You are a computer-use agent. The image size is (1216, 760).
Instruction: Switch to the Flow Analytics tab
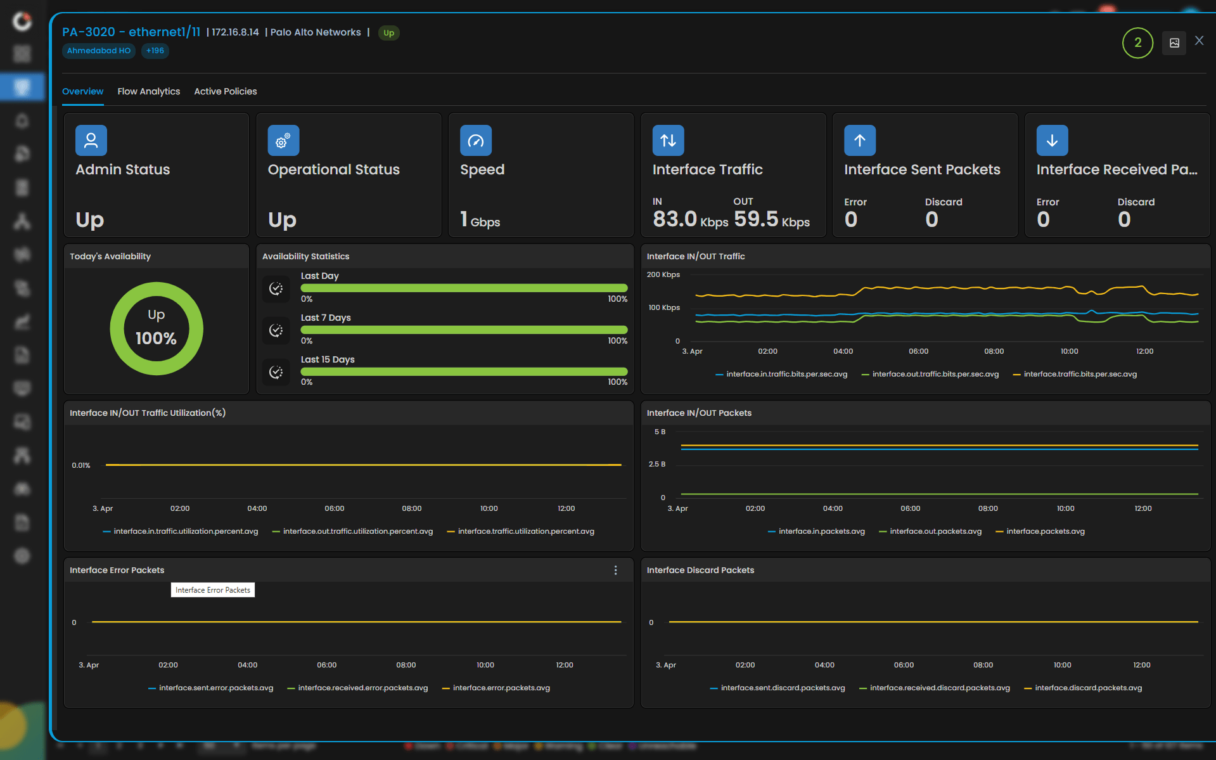[x=148, y=91]
